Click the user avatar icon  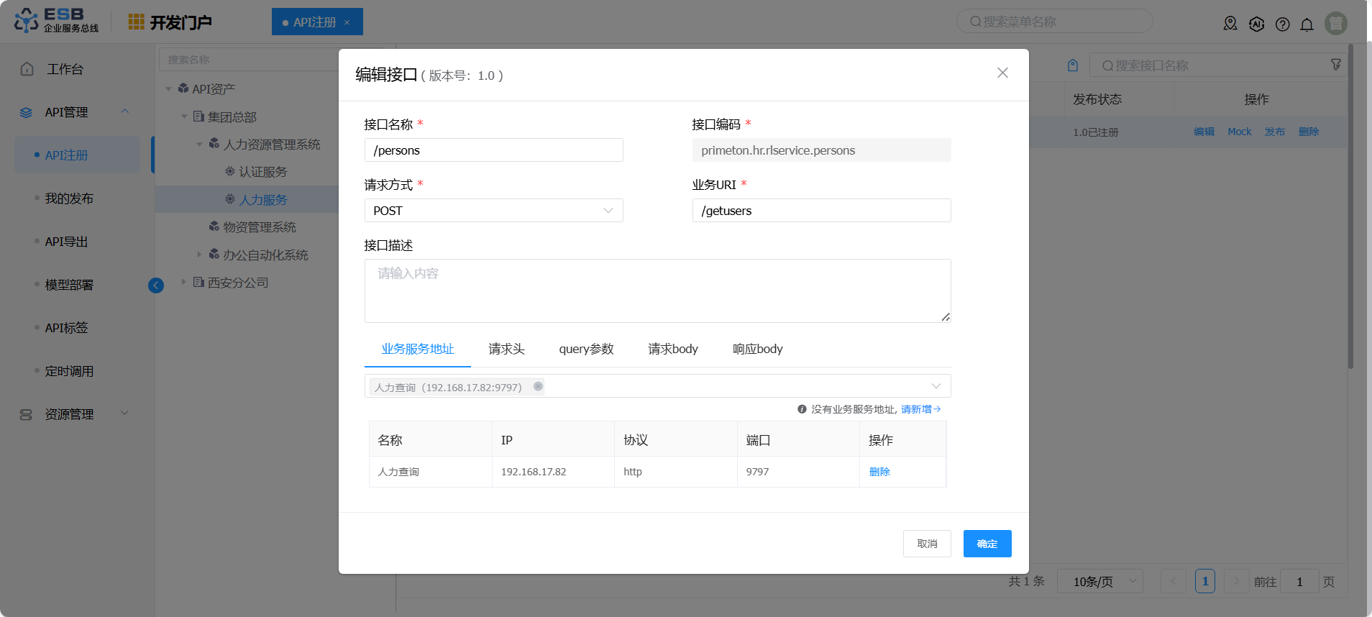tap(1335, 24)
